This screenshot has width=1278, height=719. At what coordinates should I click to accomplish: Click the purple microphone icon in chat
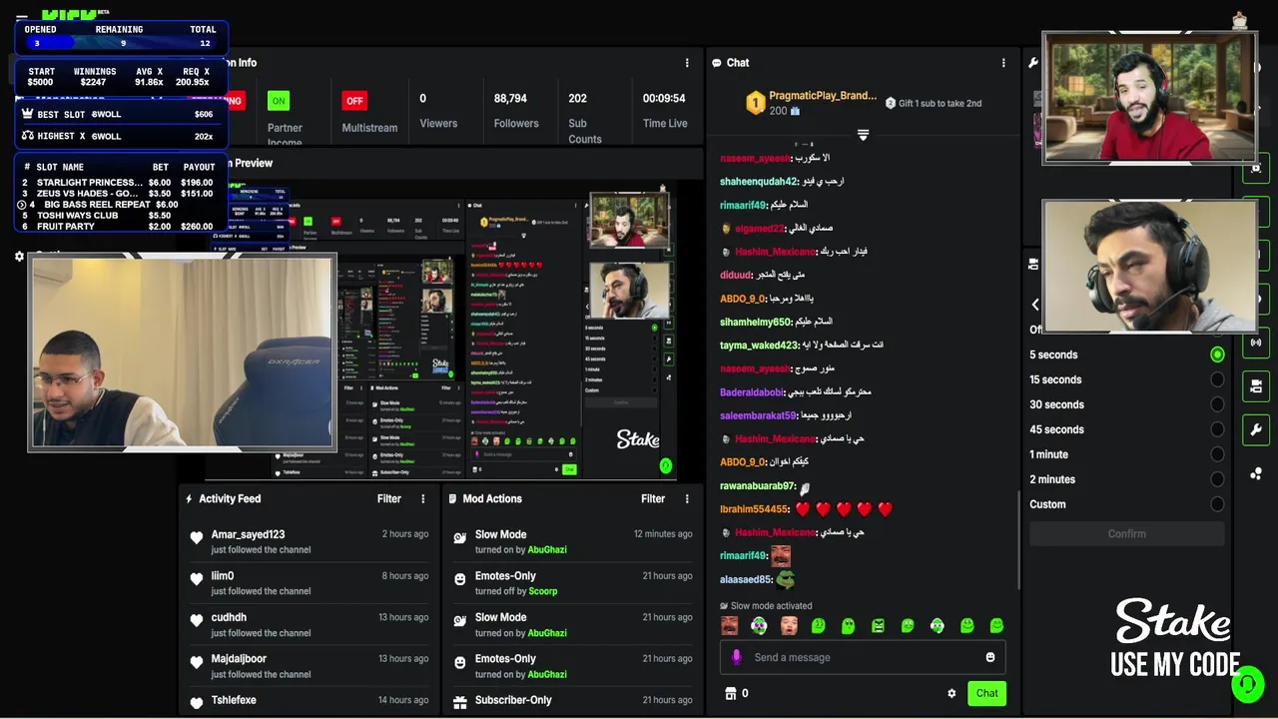(737, 657)
